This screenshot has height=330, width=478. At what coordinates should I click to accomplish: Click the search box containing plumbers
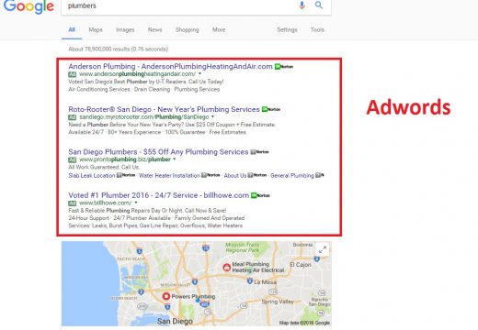tap(181, 5)
